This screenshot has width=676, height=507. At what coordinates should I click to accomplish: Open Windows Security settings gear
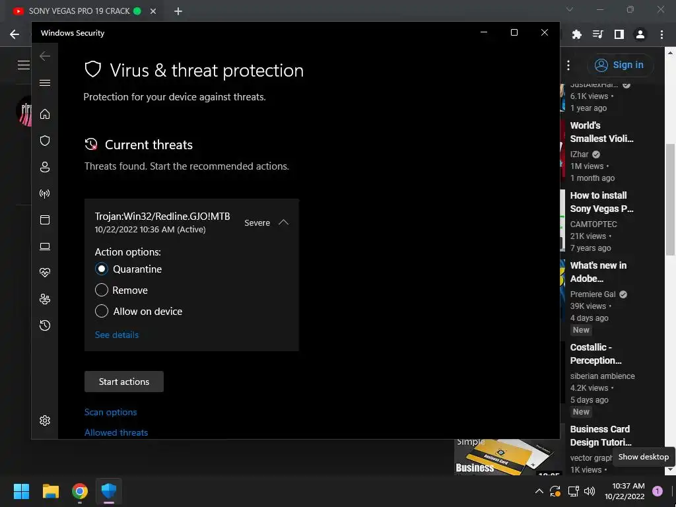point(45,421)
